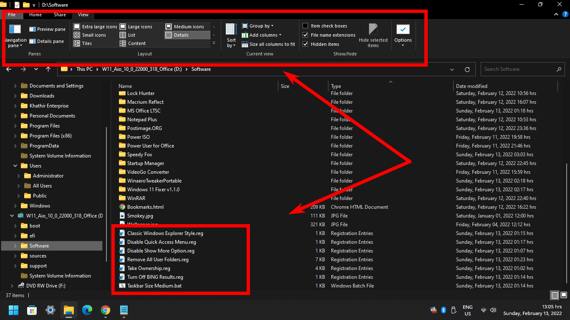
Task: Open Microsoft Edge from taskbar
Action: pos(87,310)
